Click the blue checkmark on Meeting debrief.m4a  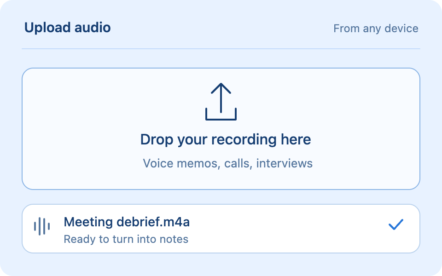pyautogui.click(x=396, y=224)
